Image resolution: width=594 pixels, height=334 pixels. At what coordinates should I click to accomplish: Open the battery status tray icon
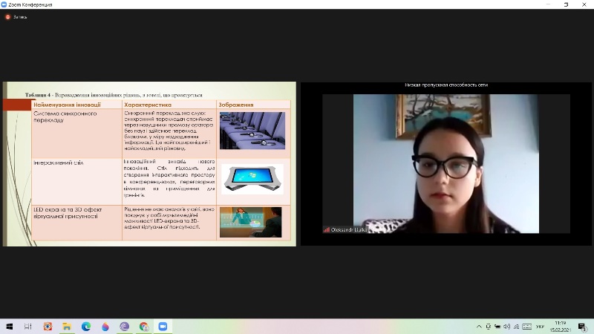point(497,327)
